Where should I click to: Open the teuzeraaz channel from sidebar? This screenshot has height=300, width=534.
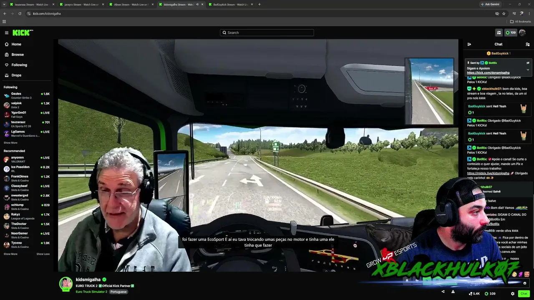coord(27,124)
